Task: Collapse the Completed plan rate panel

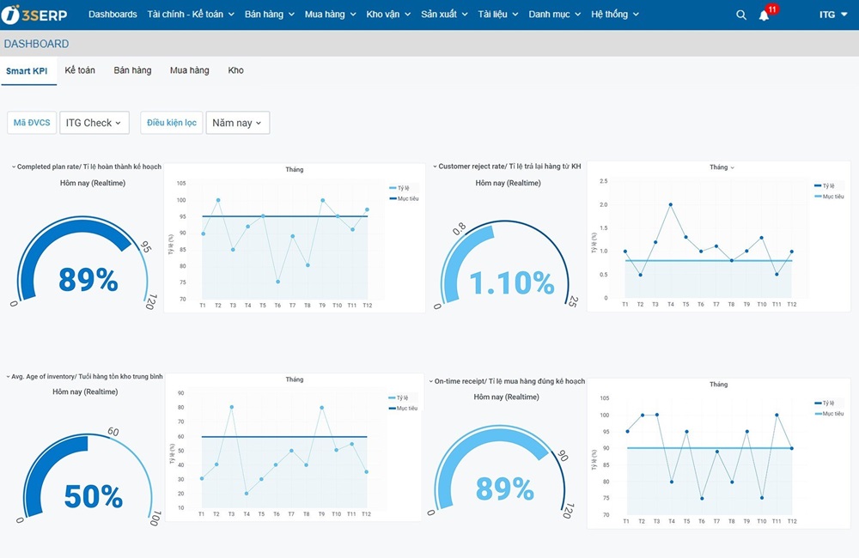Action: (12, 168)
